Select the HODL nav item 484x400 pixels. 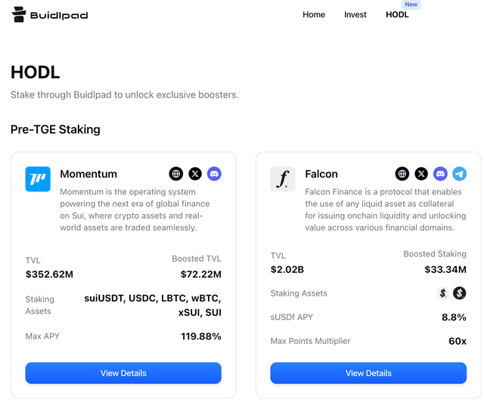(x=397, y=14)
